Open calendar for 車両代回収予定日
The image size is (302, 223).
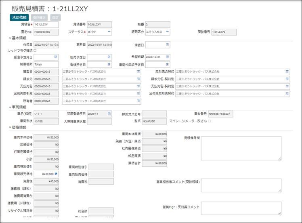pos(167,64)
